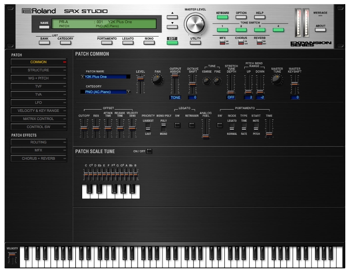Open the MFX effects tab

(39, 150)
